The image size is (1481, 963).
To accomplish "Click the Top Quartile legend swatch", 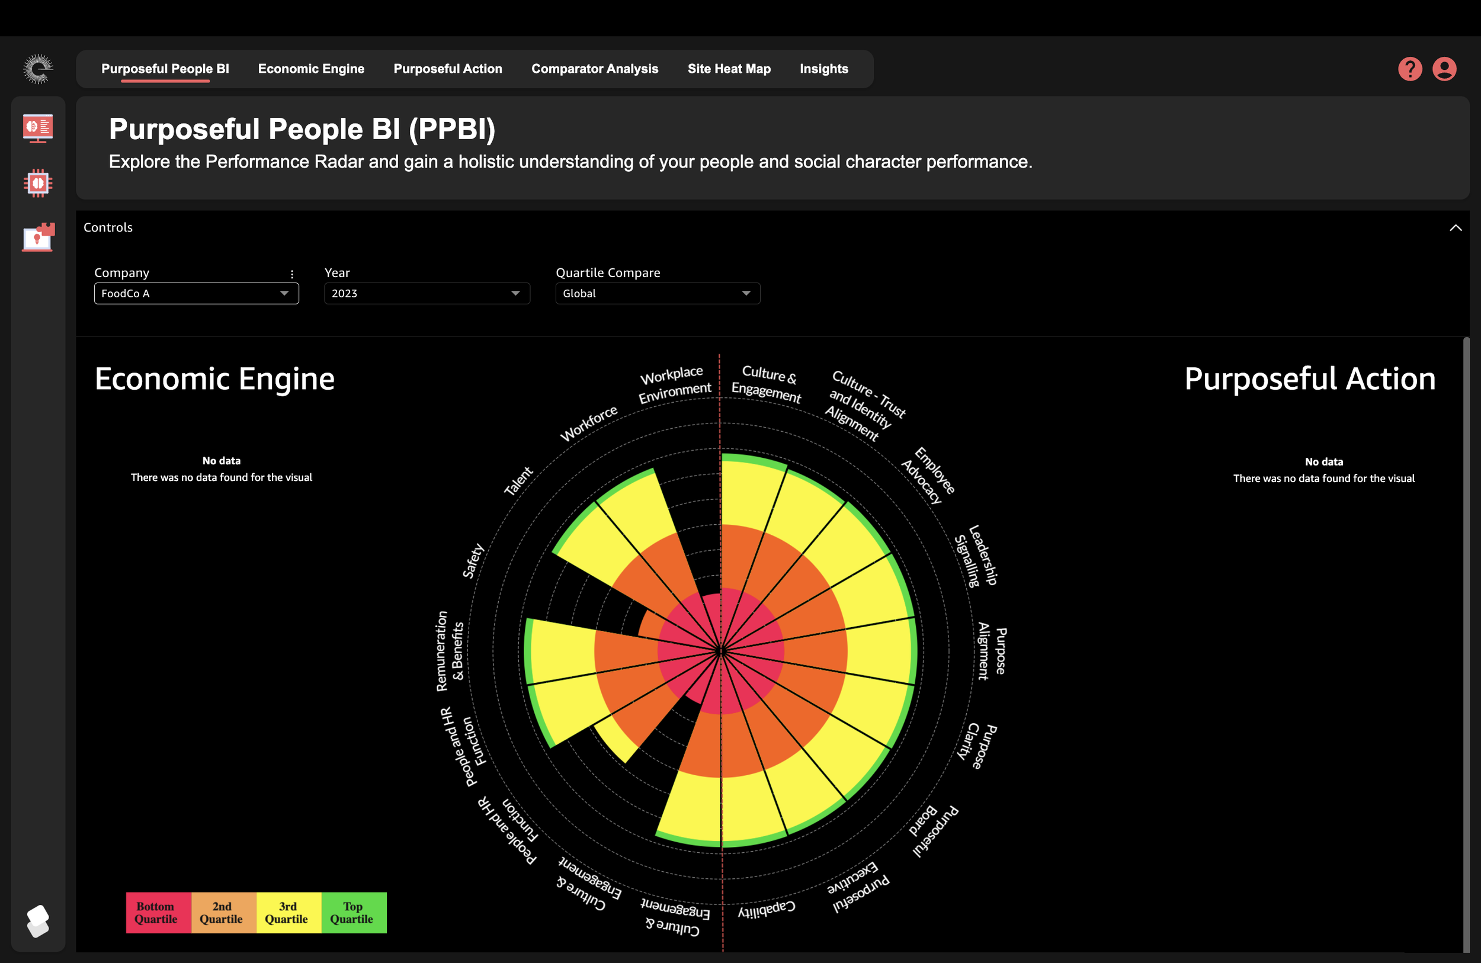I will point(354,913).
